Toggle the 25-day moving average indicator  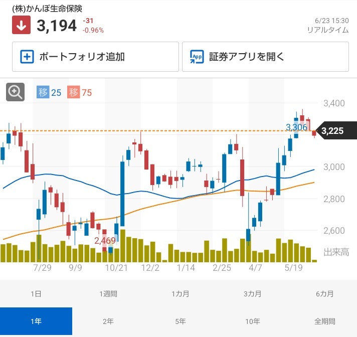tap(49, 92)
